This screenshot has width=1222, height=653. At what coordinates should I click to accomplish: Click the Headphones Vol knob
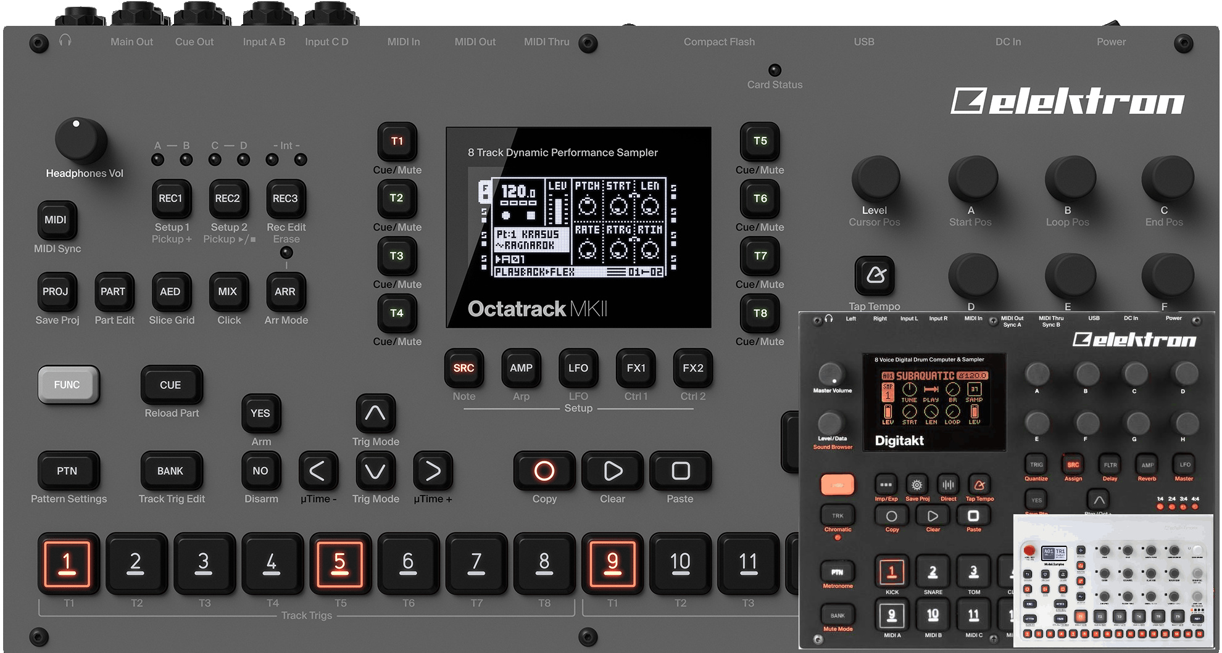[x=80, y=140]
